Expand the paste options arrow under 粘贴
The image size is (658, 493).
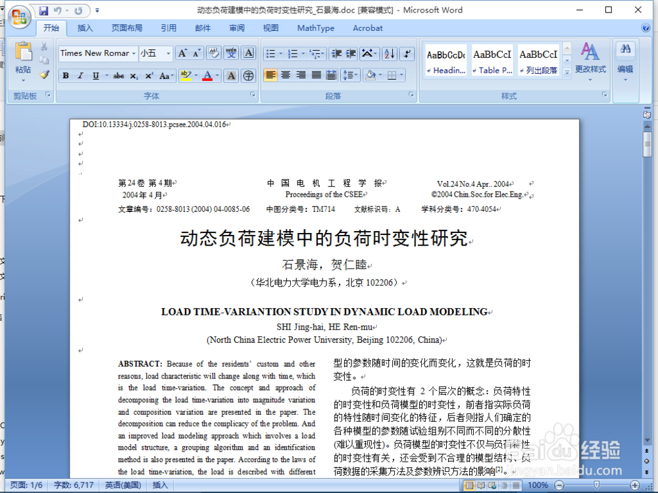[x=23, y=80]
